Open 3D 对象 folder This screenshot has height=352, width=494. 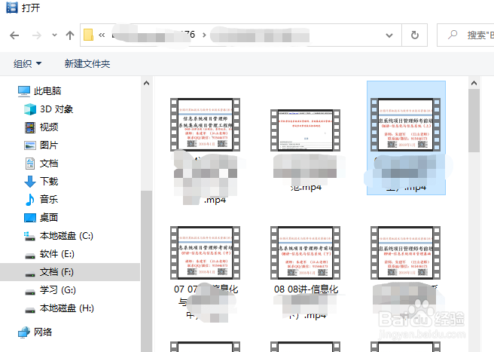click(56, 109)
